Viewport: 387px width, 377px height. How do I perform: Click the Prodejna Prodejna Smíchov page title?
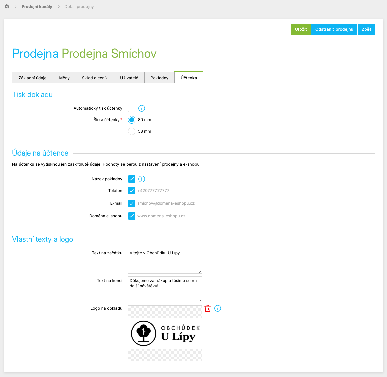click(x=84, y=53)
